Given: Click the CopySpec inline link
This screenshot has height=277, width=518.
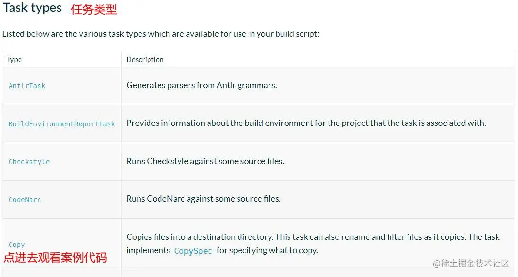Looking at the screenshot, I should [x=193, y=251].
